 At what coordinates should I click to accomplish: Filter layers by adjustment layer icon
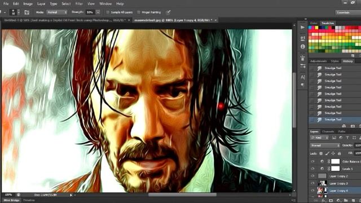click(x=341, y=138)
